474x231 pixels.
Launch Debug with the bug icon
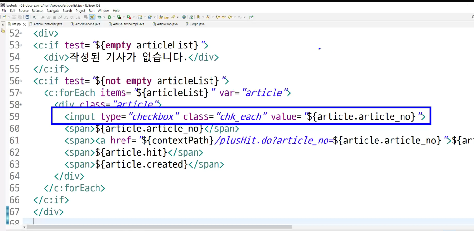pos(99,17)
